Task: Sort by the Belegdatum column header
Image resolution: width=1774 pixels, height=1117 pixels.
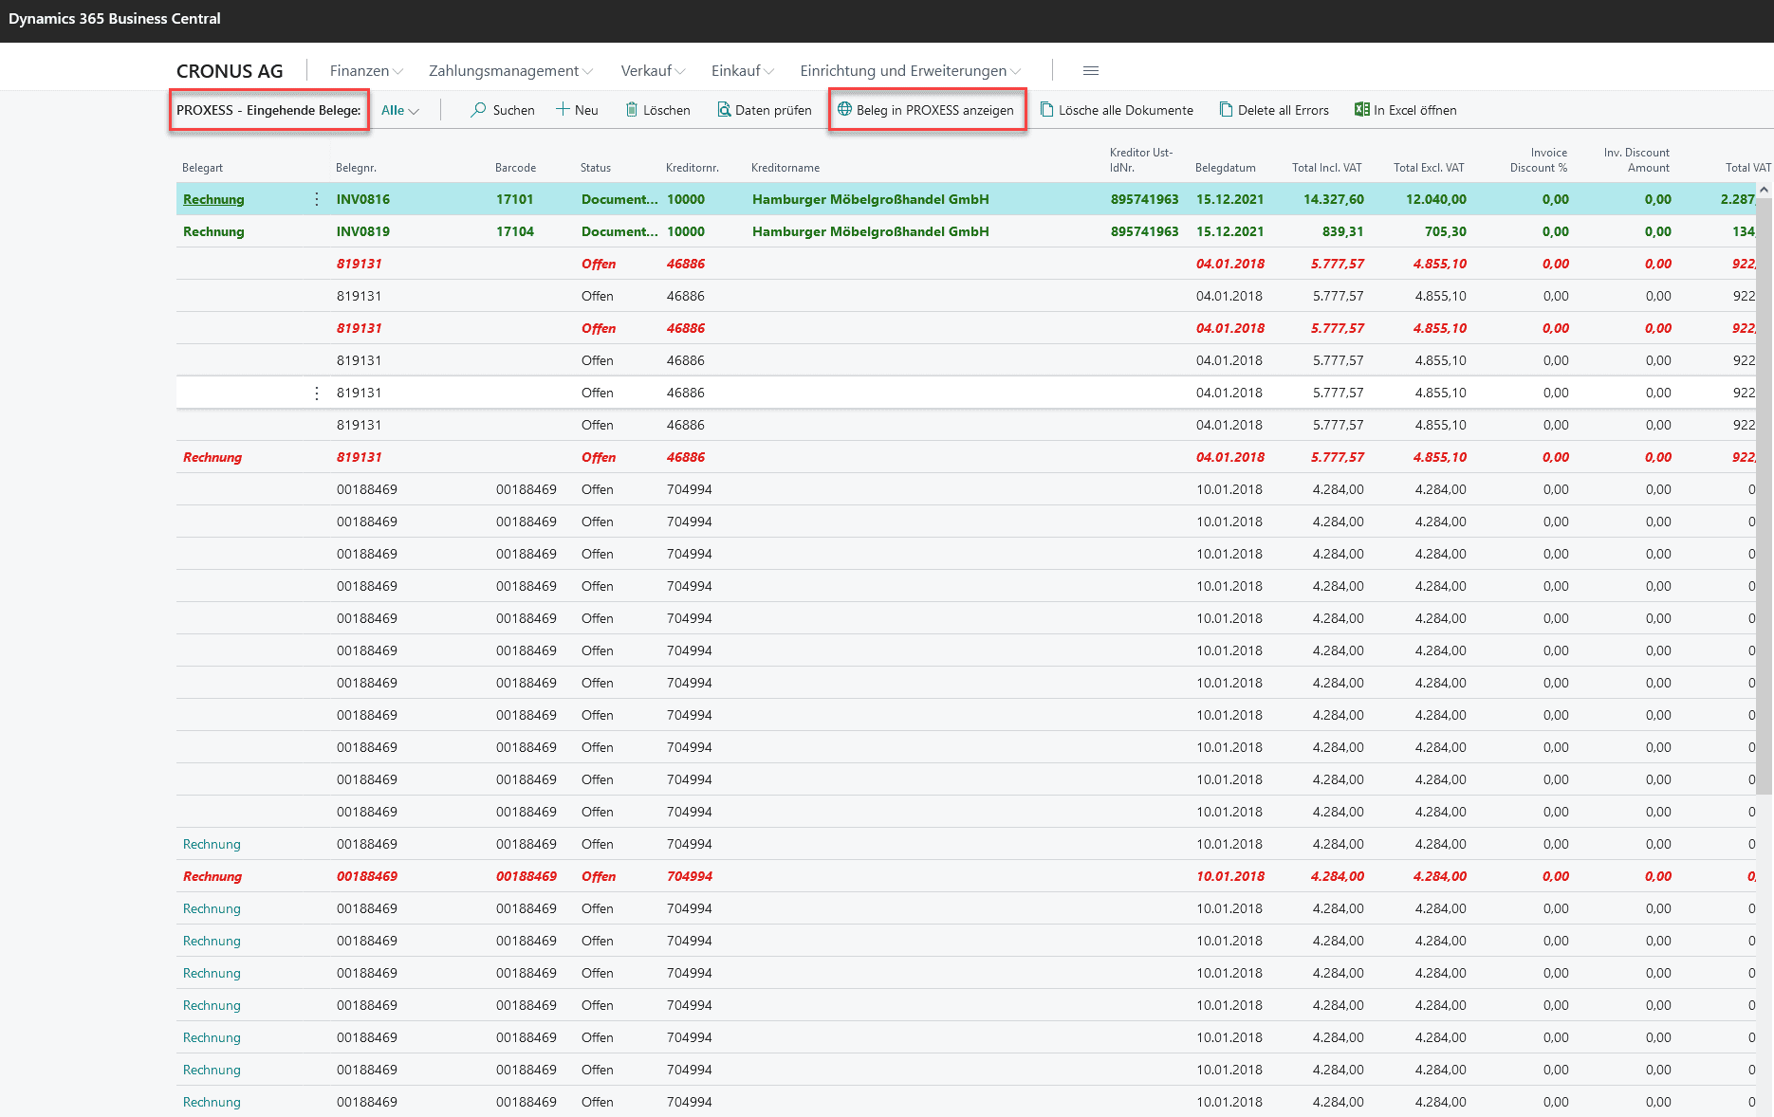Action: coord(1225,168)
